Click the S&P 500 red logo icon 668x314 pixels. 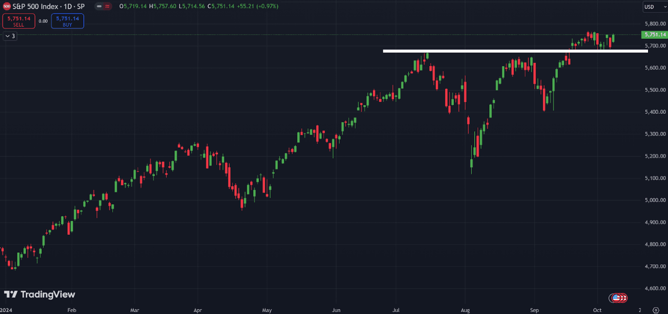(7, 6)
